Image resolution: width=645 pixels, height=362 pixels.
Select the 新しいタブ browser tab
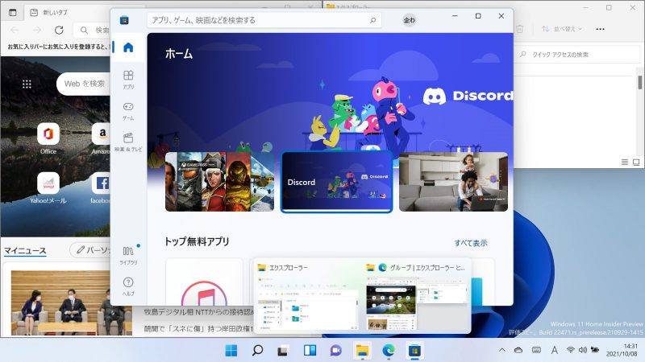point(56,10)
